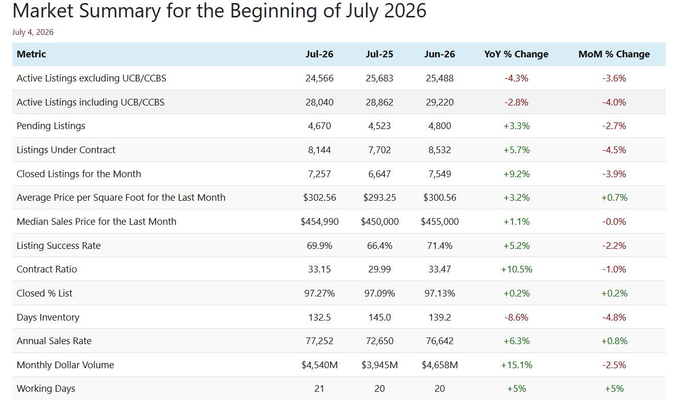This screenshot has width=682, height=402.
Task: Select the 28,040 value under Jul-26
Action: [319, 102]
